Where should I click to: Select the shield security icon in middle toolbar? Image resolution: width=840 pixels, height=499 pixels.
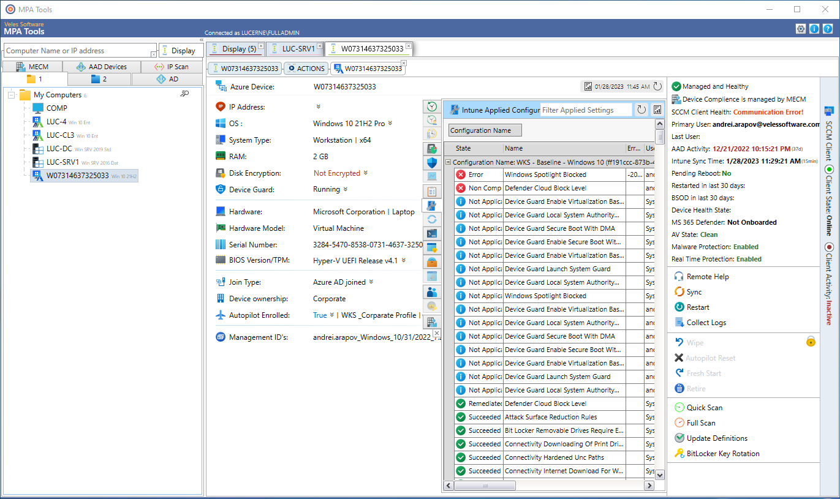432,163
